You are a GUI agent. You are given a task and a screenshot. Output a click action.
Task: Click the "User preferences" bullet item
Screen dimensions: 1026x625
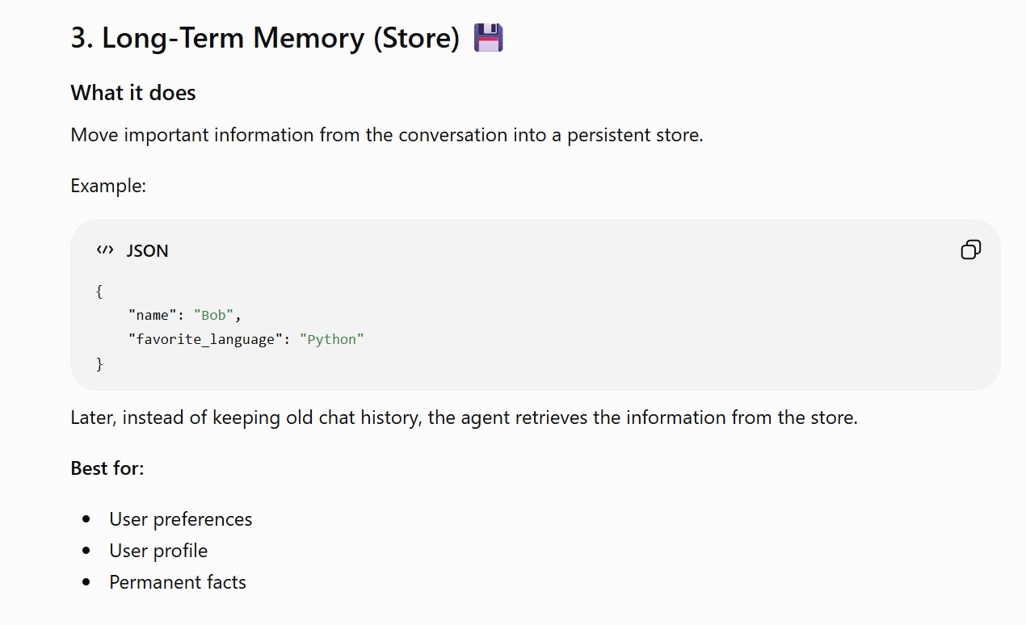pyautogui.click(x=181, y=519)
